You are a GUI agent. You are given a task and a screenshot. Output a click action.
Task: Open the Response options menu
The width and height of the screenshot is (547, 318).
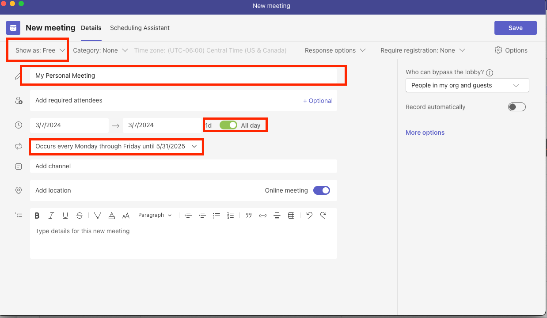point(335,50)
